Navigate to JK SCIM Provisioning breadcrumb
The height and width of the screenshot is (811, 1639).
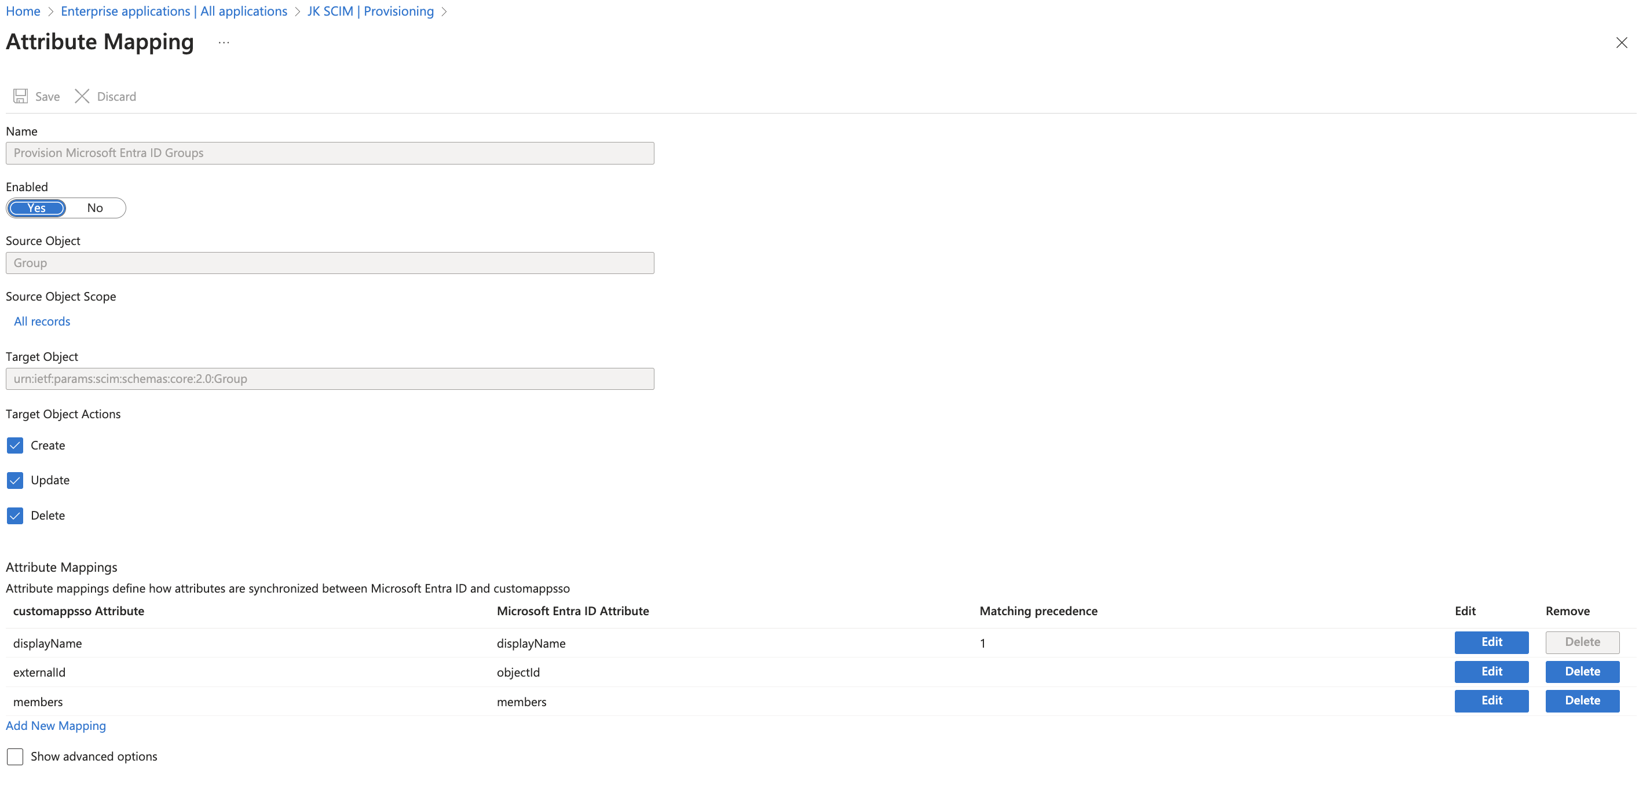[370, 12]
